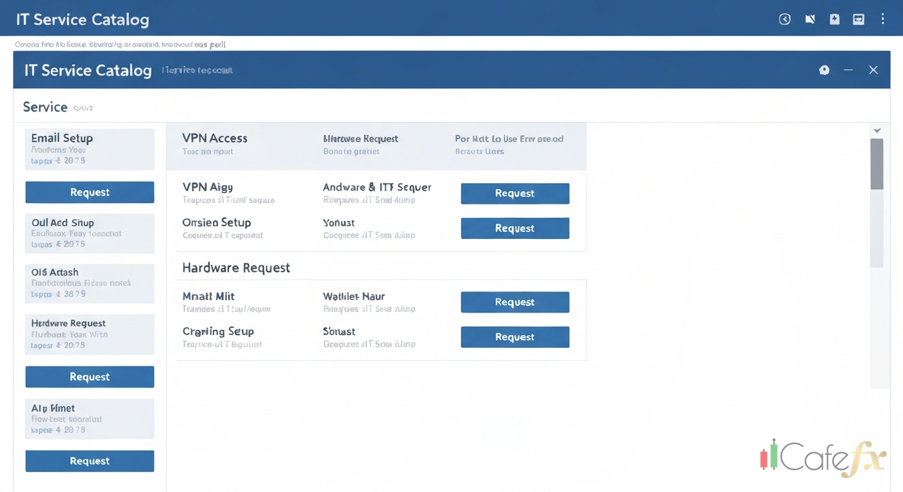Open the three-dot overflow menu

[x=883, y=19]
